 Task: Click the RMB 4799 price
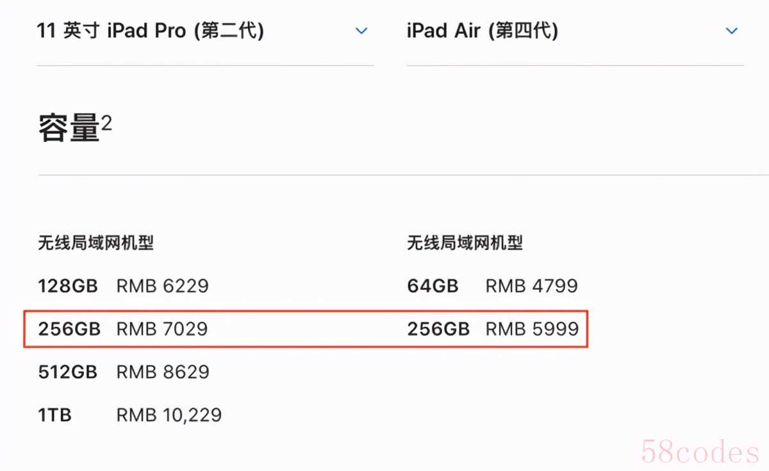[532, 285]
